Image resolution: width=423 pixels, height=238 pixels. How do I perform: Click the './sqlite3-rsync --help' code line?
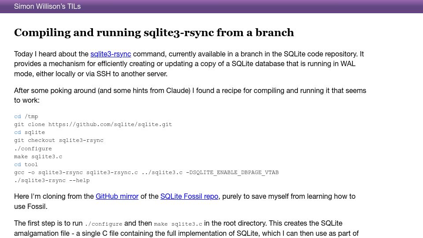(x=52, y=180)
